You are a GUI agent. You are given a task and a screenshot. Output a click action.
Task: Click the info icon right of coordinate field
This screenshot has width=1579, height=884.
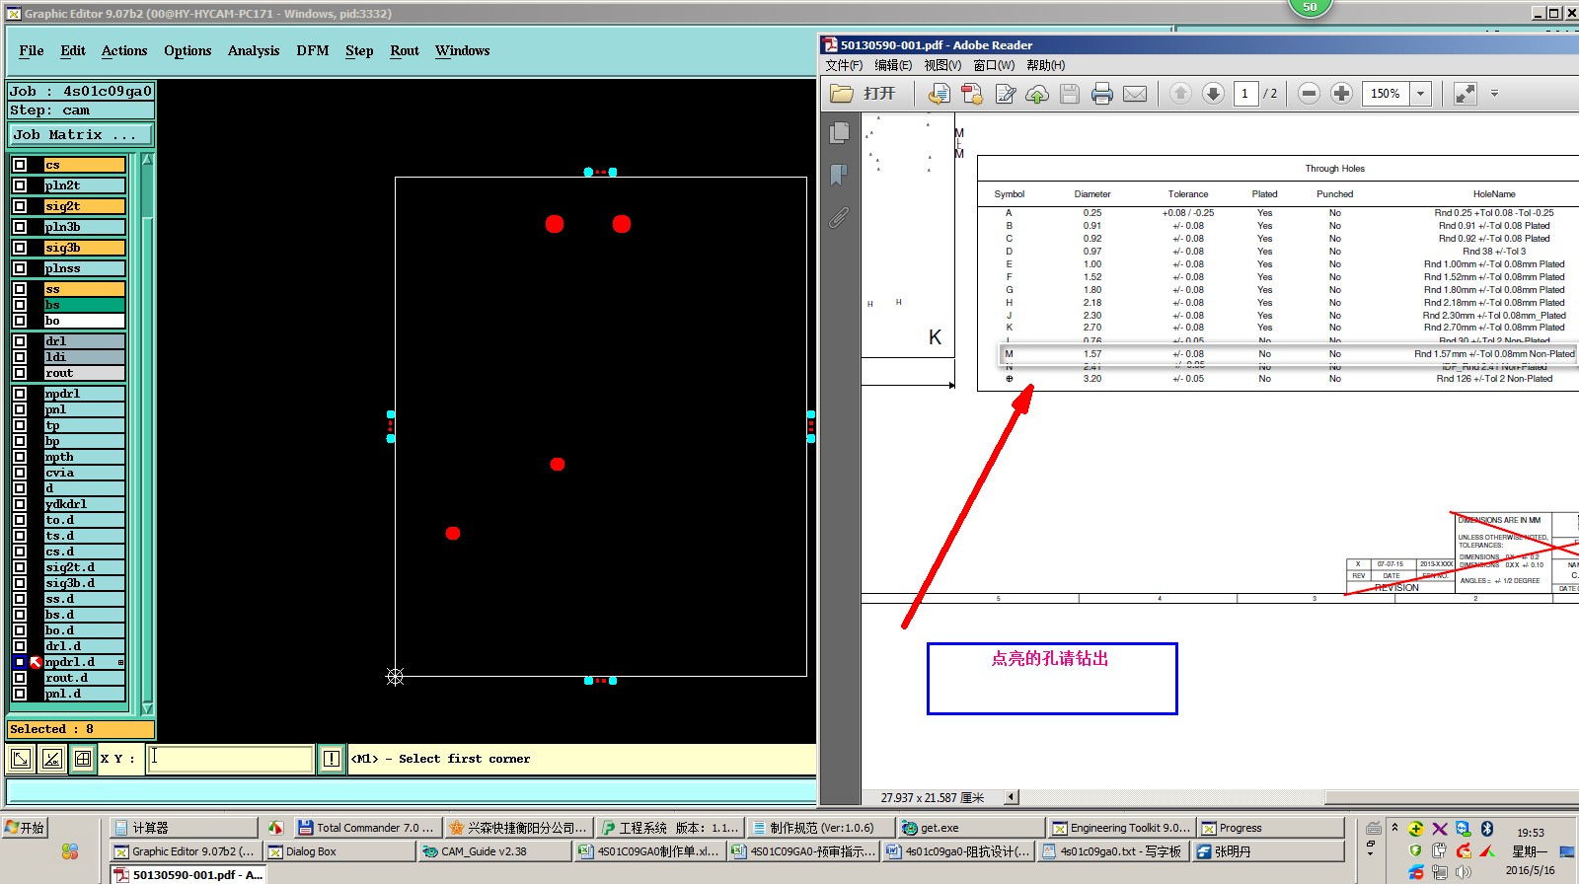click(332, 759)
